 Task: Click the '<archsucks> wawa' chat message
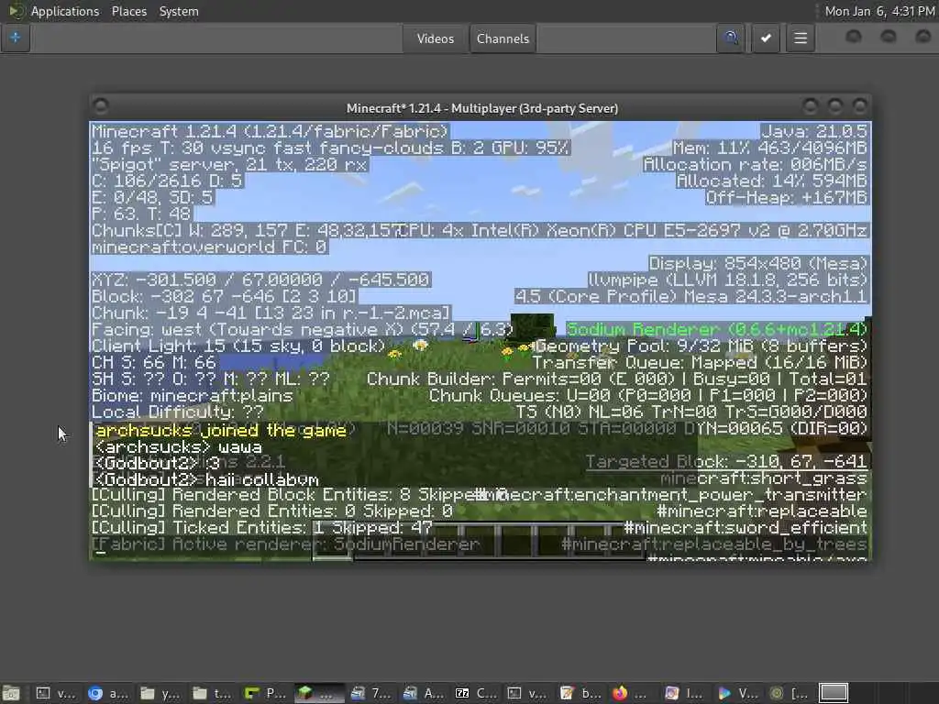[x=178, y=447]
